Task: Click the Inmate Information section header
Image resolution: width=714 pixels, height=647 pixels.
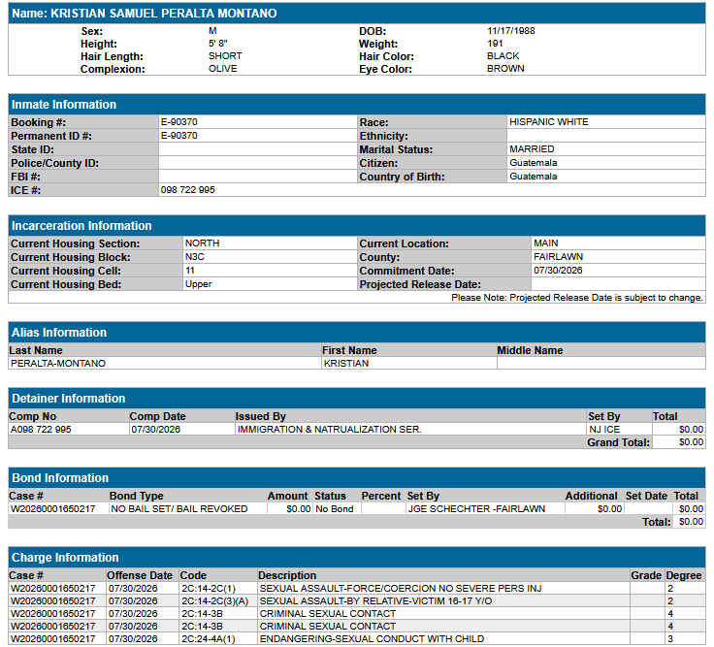Action: tap(357, 104)
